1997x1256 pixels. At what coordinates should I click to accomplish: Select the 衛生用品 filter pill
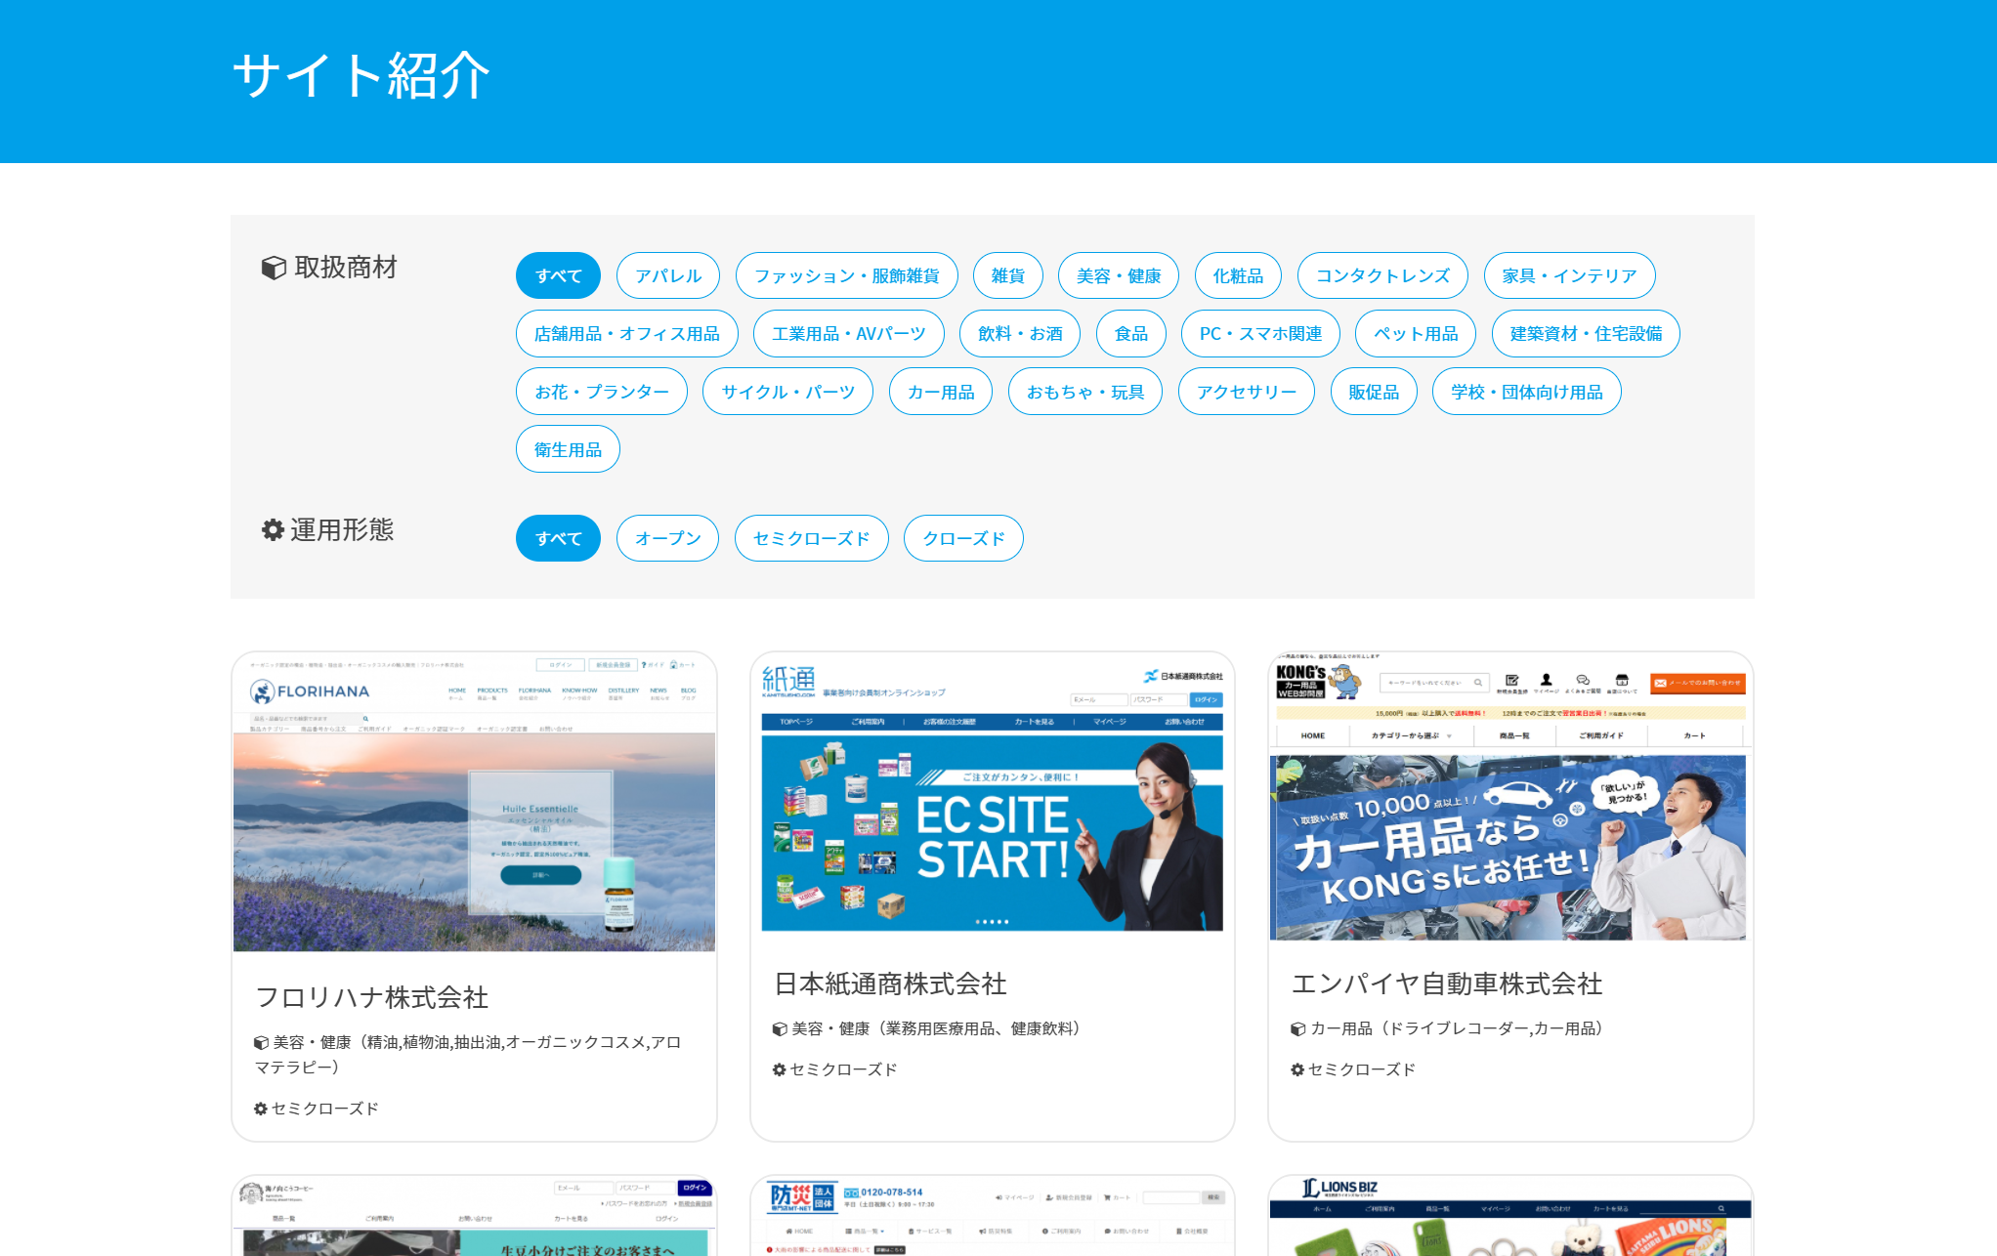pyautogui.click(x=568, y=449)
